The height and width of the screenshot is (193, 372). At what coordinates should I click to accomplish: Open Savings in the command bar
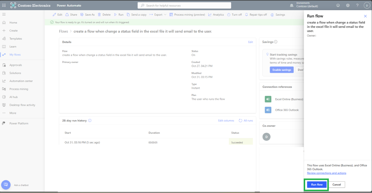pos(278,15)
